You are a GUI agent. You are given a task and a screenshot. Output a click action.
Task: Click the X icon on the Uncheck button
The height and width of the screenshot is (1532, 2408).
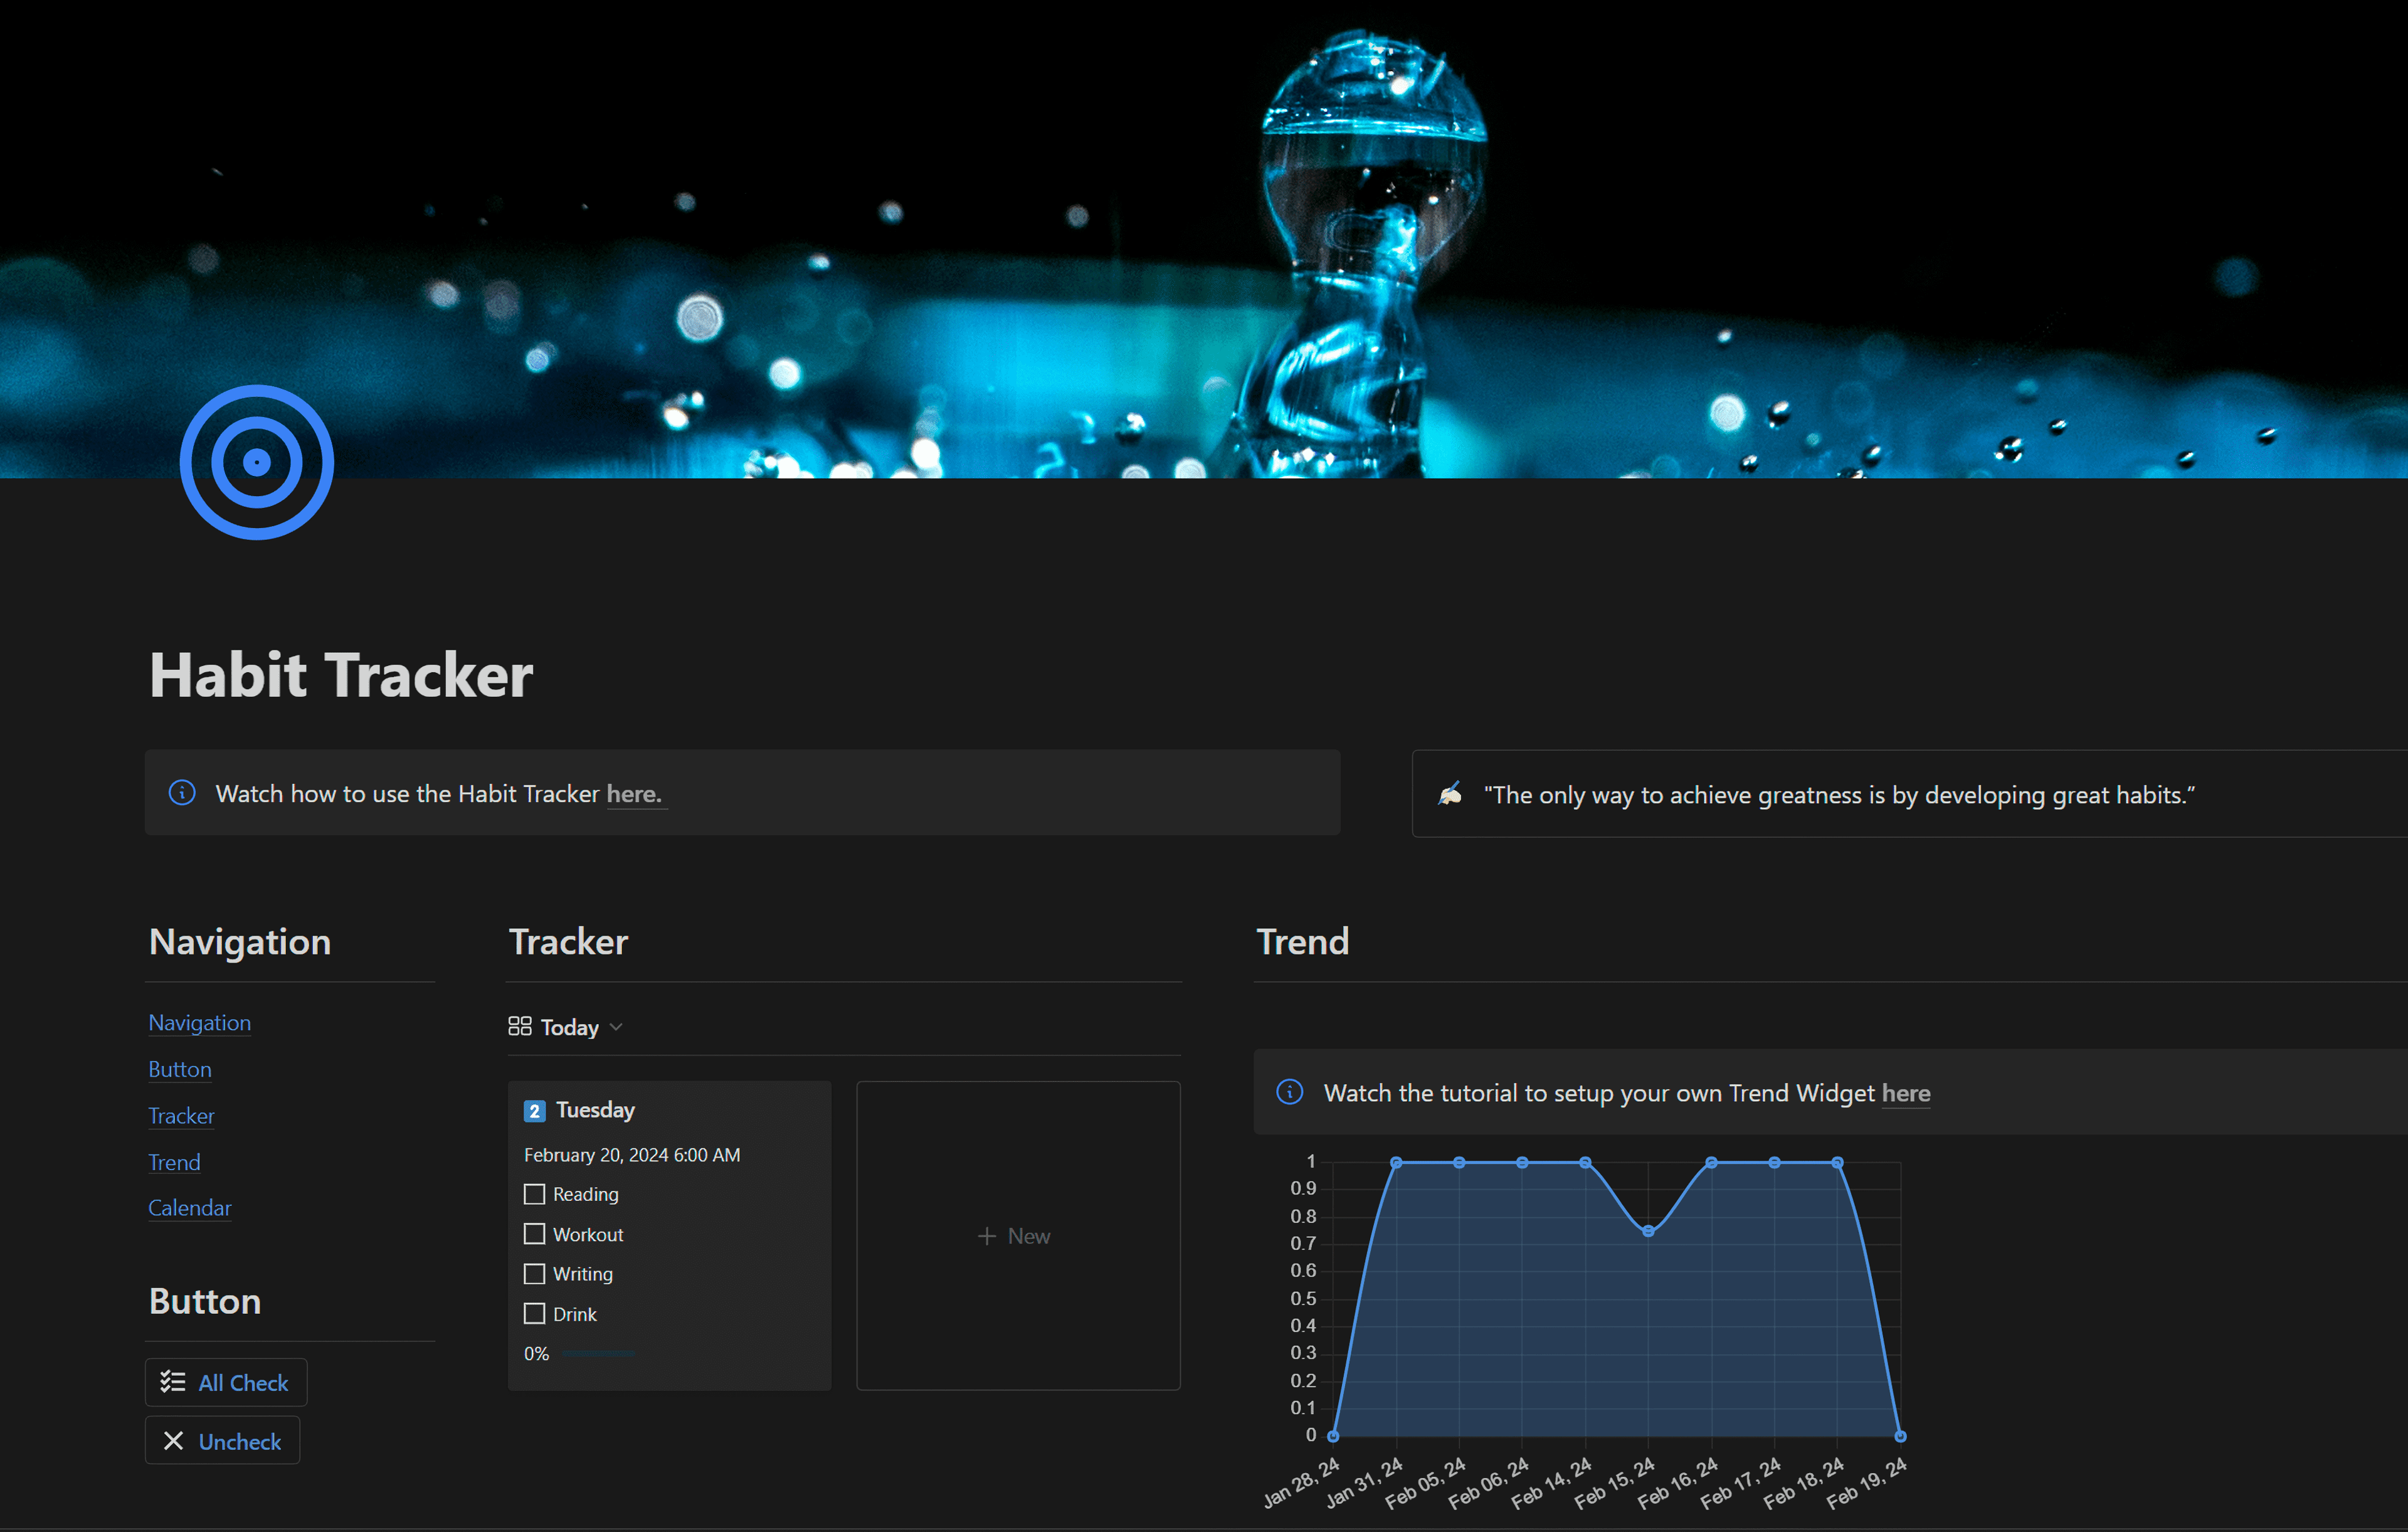tap(174, 1440)
